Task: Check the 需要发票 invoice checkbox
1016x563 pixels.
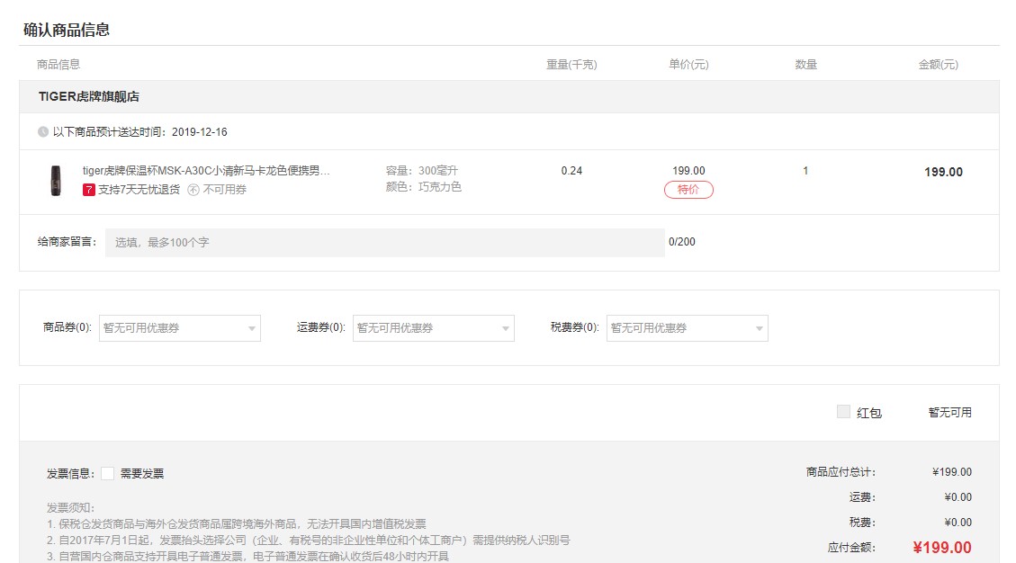Action: click(x=108, y=474)
